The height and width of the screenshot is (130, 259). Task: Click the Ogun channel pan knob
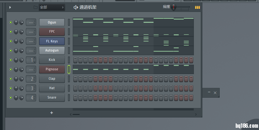16,22
